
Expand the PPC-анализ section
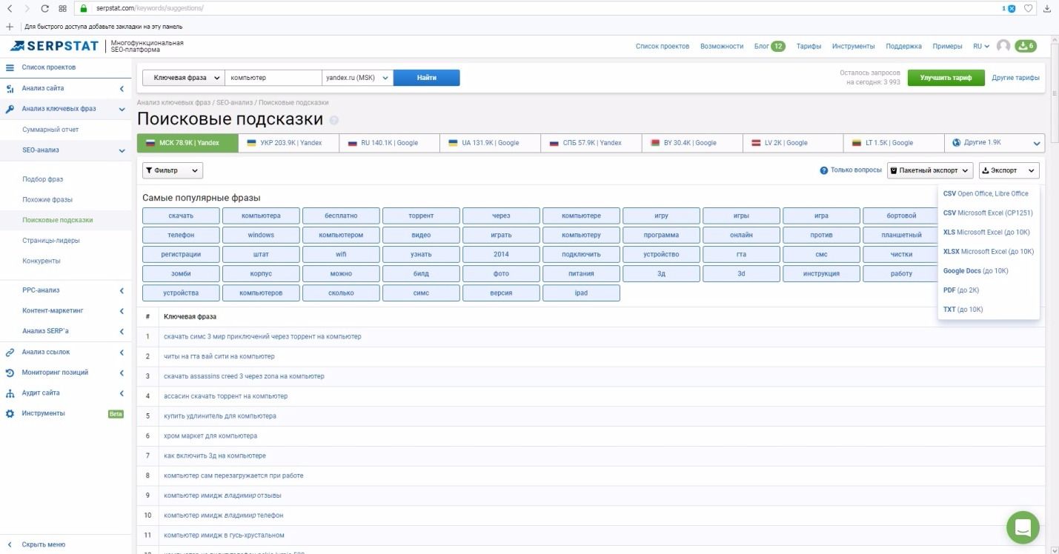(122, 290)
